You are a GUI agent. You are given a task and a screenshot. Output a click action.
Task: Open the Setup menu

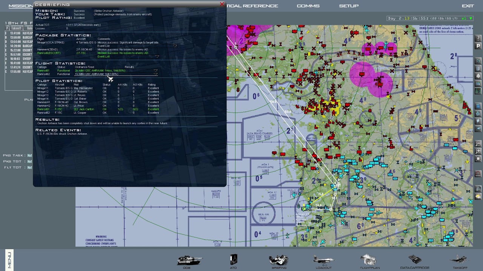349,6
